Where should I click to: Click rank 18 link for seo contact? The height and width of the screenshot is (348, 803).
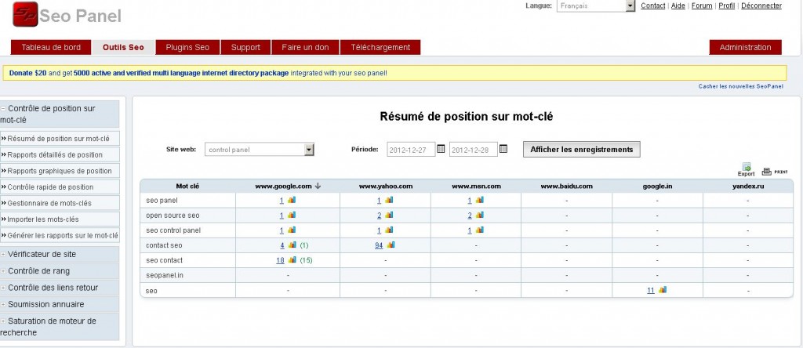[280, 260]
